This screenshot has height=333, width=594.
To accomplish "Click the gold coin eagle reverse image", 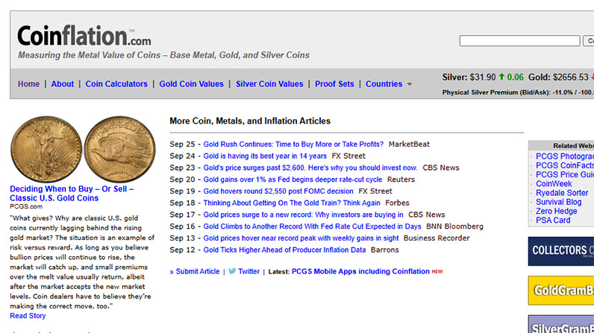I will (x=119, y=149).
